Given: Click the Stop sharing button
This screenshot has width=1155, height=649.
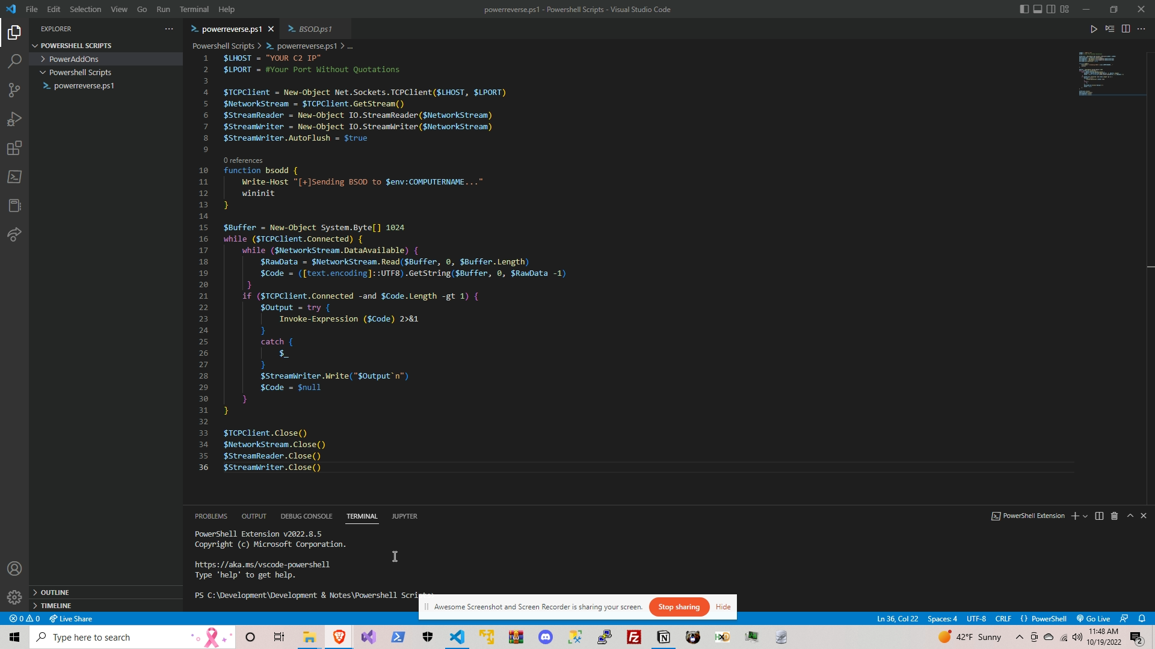Looking at the screenshot, I should (x=679, y=607).
